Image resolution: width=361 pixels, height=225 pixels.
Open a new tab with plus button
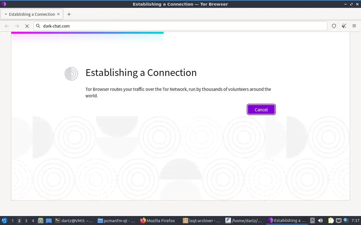coord(69,14)
